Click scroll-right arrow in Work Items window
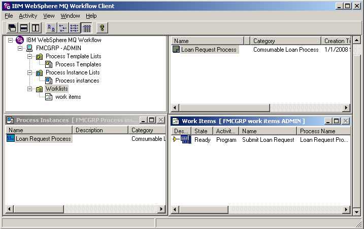 point(346,210)
